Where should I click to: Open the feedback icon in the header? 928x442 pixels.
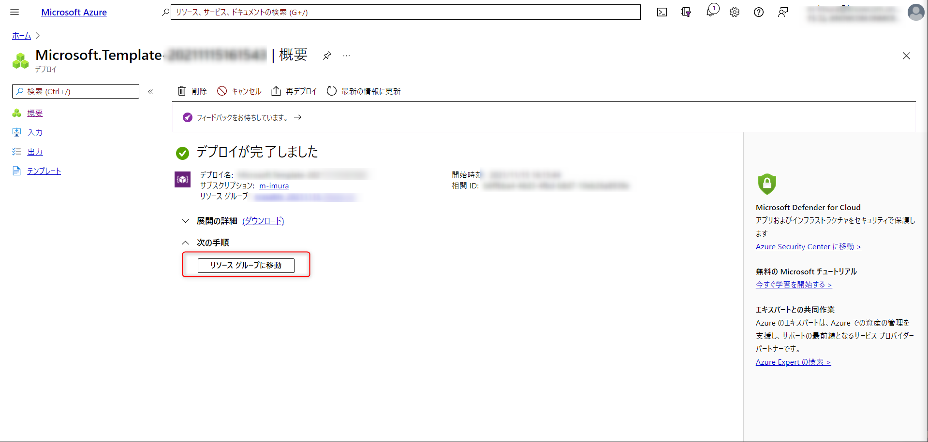point(783,12)
